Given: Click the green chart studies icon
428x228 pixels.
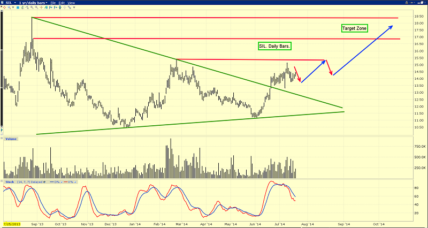Looking at the screenshot, I should (x=46, y=7).
